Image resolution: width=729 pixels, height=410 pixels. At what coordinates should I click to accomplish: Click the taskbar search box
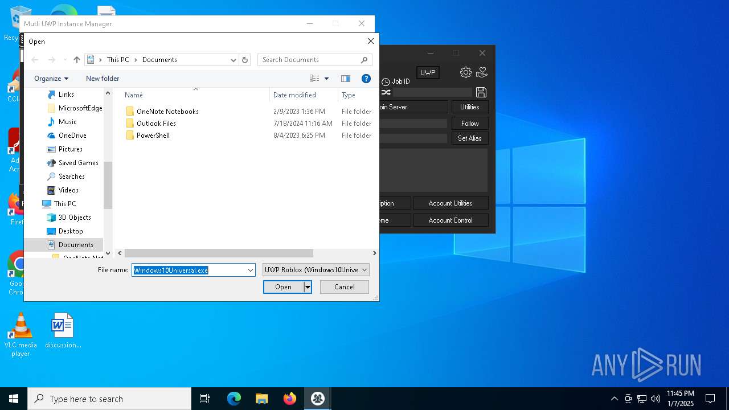(109, 399)
